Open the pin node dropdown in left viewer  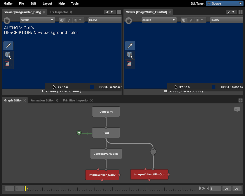[x=109, y=12]
